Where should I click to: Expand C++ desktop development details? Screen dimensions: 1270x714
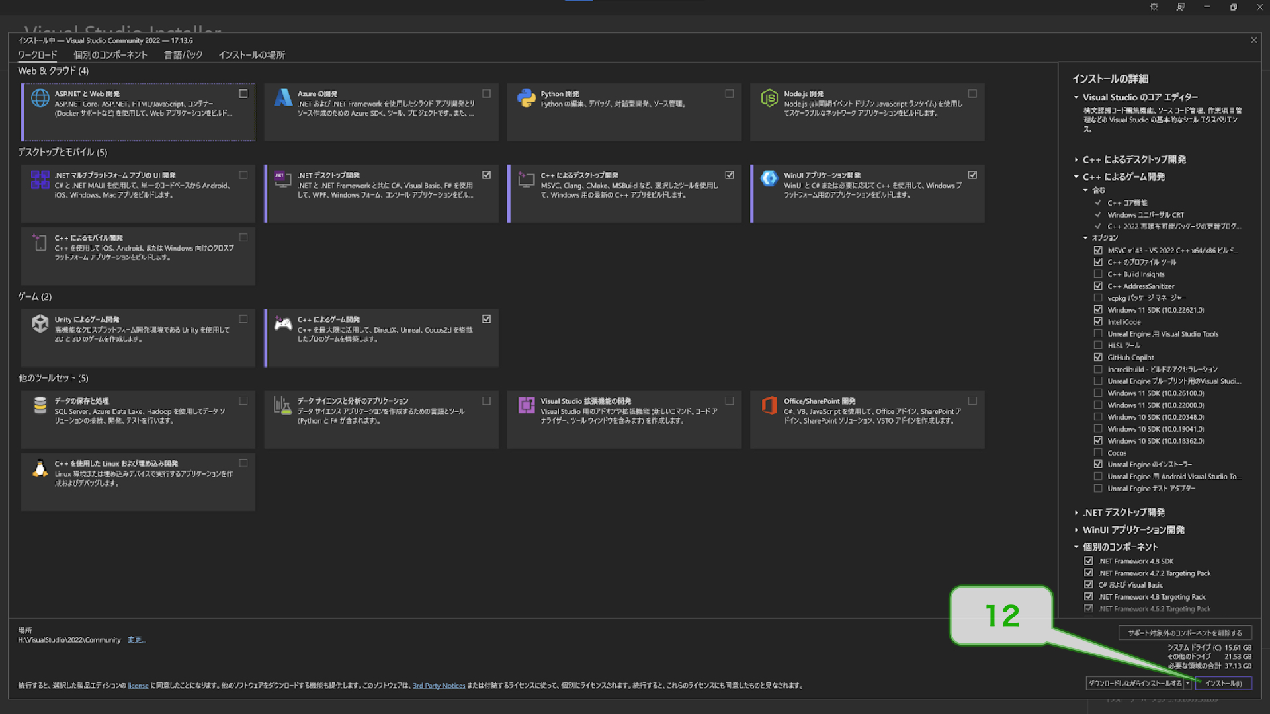[1076, 159]
